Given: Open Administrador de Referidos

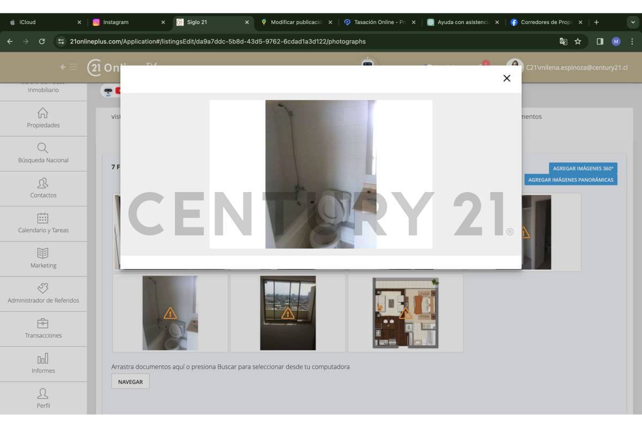Looking at the screenshot, I should tap(43, 294).
